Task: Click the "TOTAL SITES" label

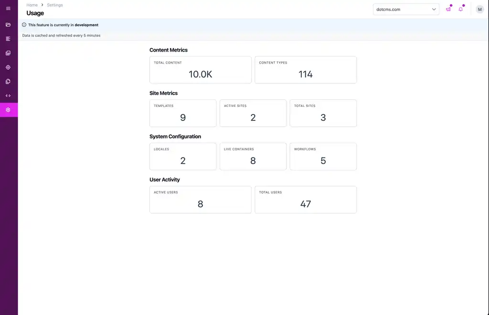Action: [305, 106]
